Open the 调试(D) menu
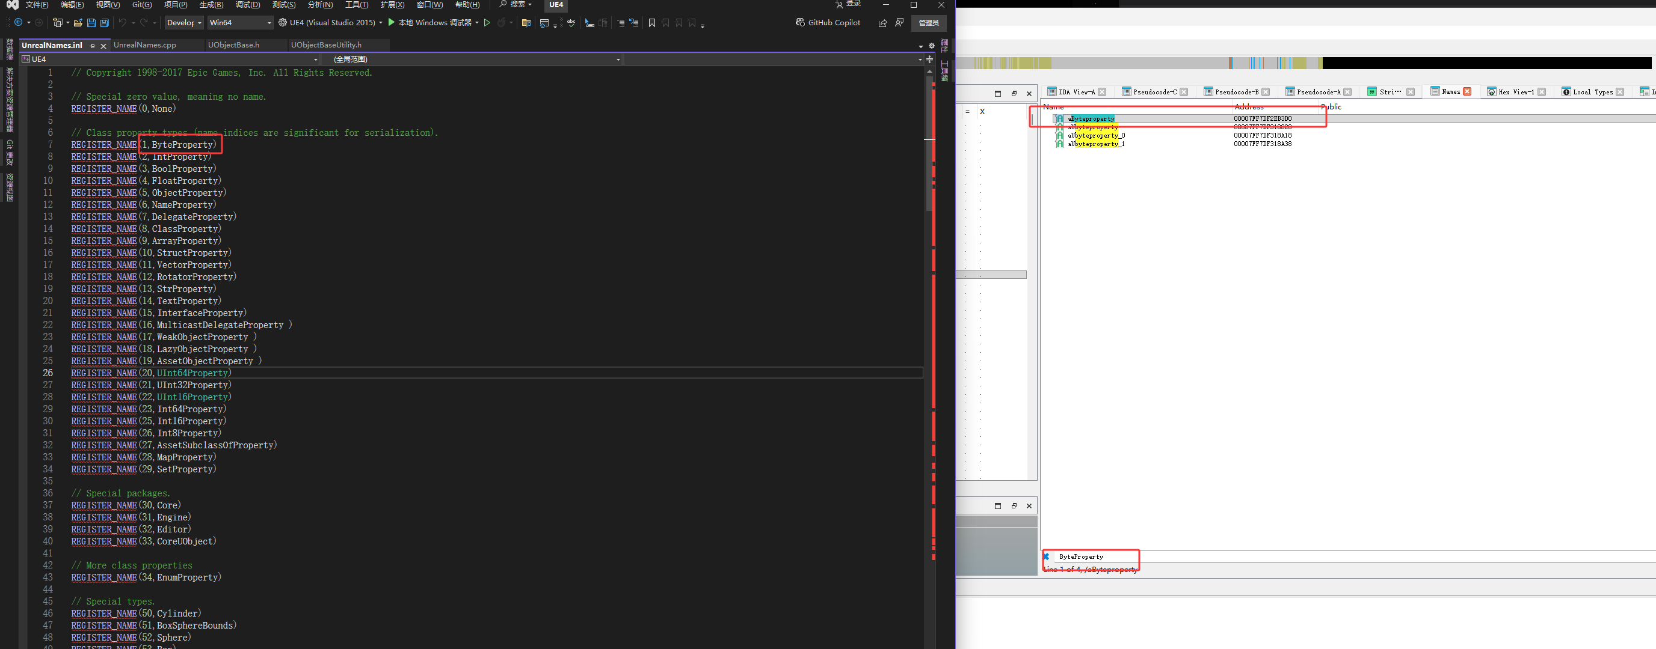Viewport: 1656px width, 649px height. coord(247,4)
